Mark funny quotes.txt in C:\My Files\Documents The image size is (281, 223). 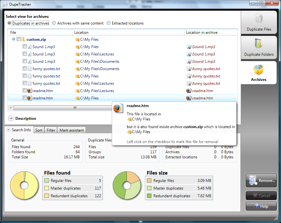coord(25,68)
